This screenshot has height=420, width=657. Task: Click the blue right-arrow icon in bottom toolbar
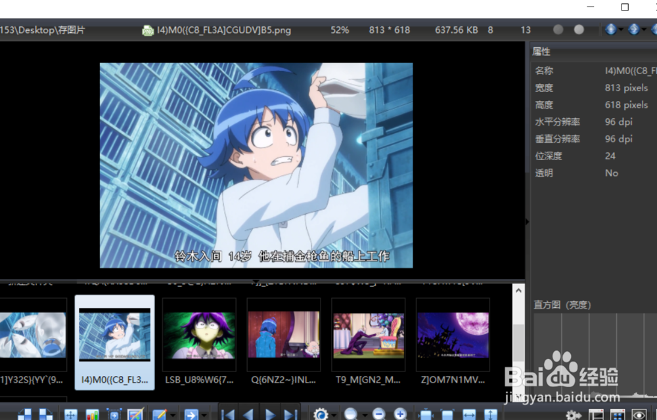191,415
